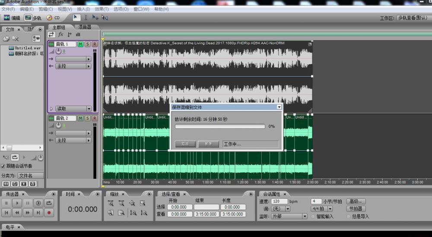Zoom out vertically in 缩放 panel
Viewport: 432px width, 237px height.
pyautogui.click(x=144, y=212)
